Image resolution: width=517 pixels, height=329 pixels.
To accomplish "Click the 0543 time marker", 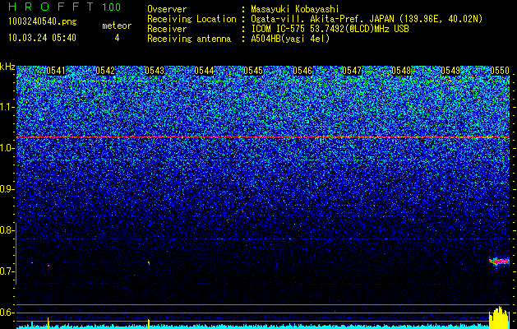I will (x=155, y=71).
